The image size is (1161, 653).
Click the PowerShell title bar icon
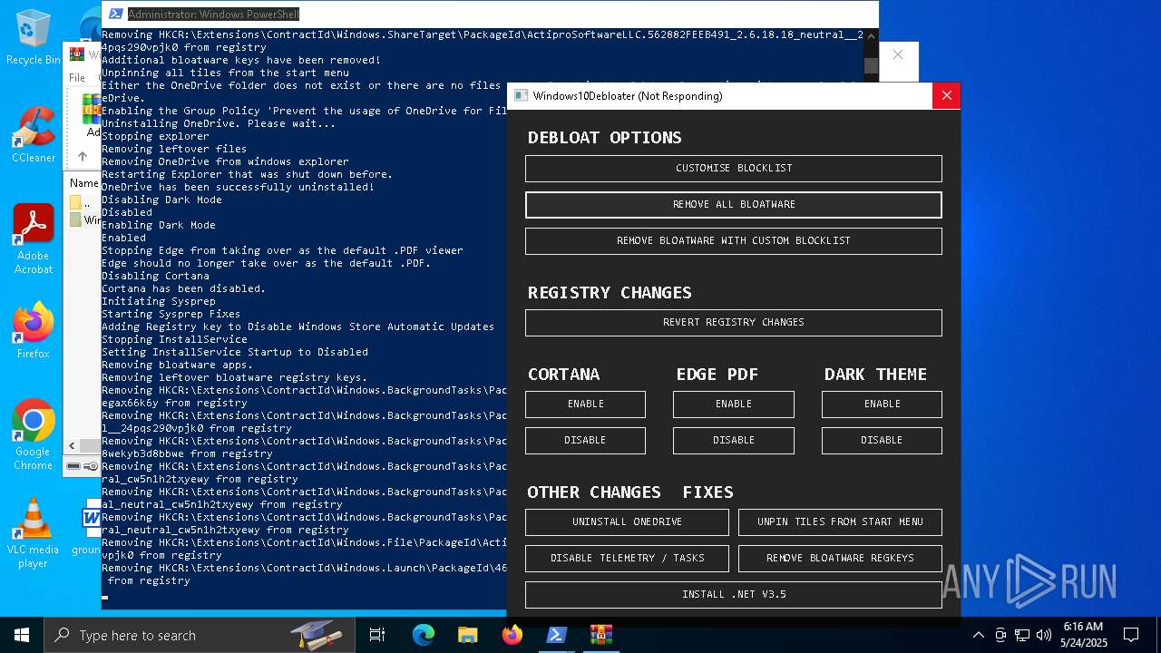coord(114,15)
